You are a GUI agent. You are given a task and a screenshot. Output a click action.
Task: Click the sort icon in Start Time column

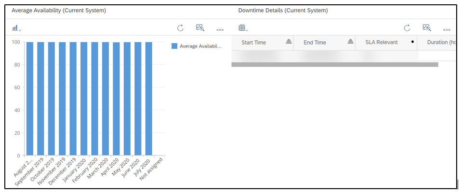(x=289, y=42)
